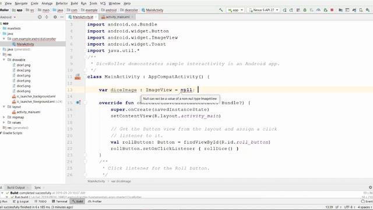373x210 pixels.
Task: Select MainActivity in the project tree
Action: [x=25, y=44]
